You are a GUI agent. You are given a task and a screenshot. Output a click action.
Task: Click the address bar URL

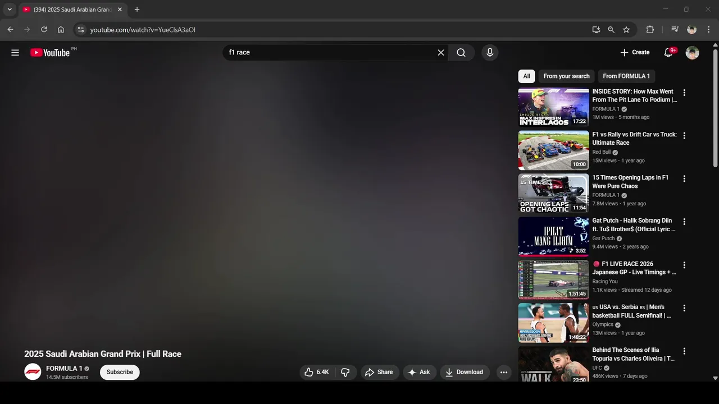pos(143,30)
